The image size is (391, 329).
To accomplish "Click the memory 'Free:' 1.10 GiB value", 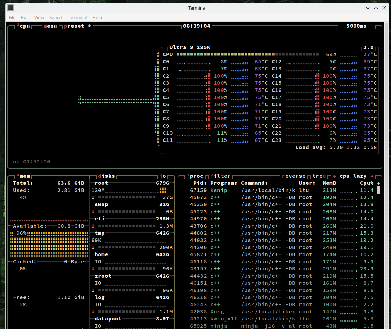I will point(70,298).
